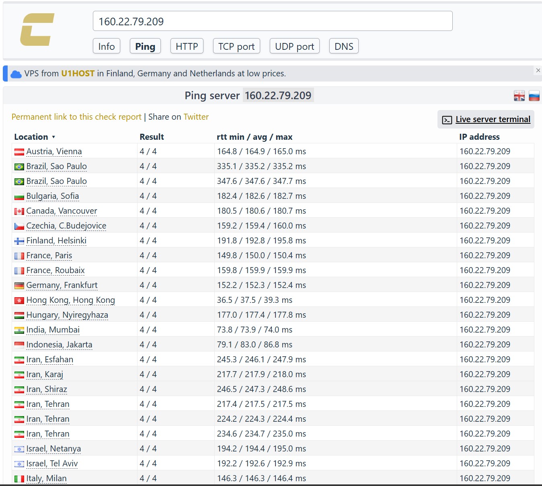Click the 73.8 / 73.9 / 74.0 ms value
The image size is (542, 486).
tap(255, 330)
